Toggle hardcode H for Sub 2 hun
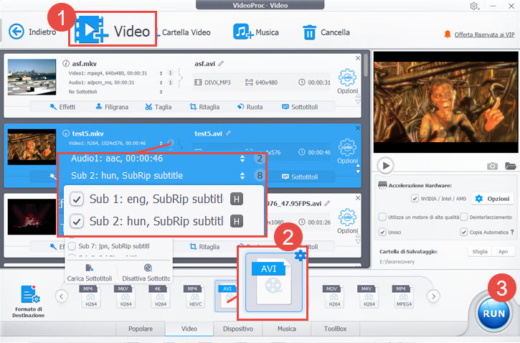Screen dimensions: 520x343 pos(237,221)
